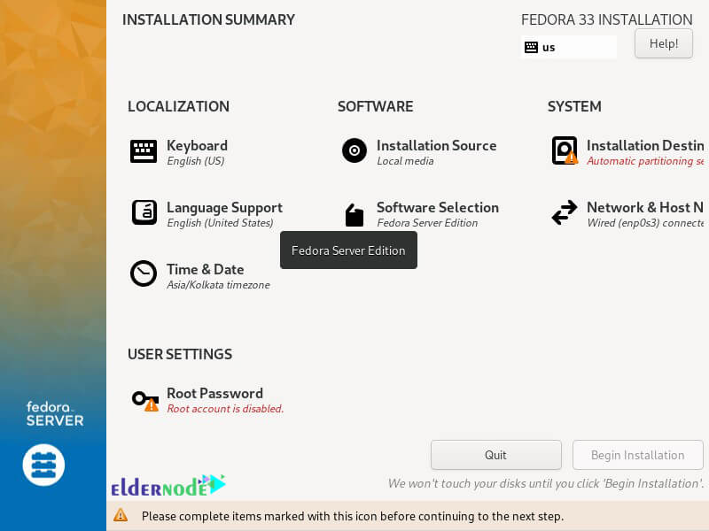Image resolution: width=709 pixels, height=531 pixels.
Task: Open the Installation Destination disk icon
Action: (x=565, y=150)
